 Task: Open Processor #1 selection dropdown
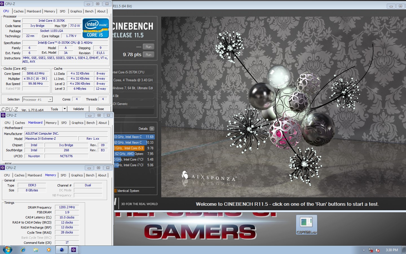coord(37,99)
